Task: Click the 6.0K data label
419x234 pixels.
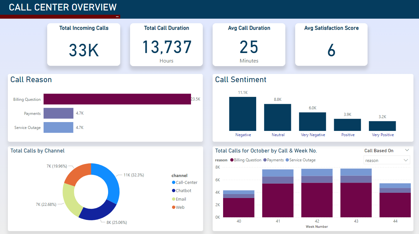Action: click(313, 108)
